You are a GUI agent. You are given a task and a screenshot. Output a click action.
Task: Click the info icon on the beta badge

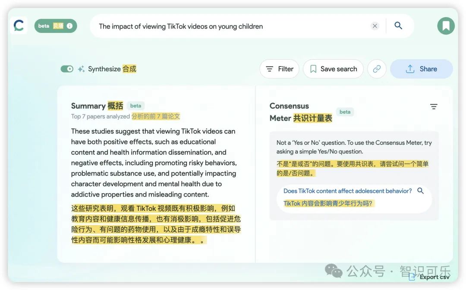pos(70,25)
